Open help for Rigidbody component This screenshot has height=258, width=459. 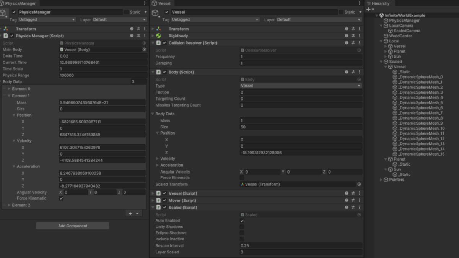tap(347, 36)
